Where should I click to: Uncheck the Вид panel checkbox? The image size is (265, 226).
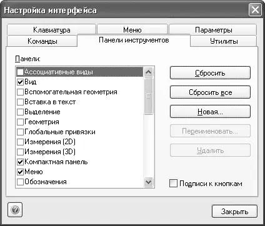click(20, 82)
